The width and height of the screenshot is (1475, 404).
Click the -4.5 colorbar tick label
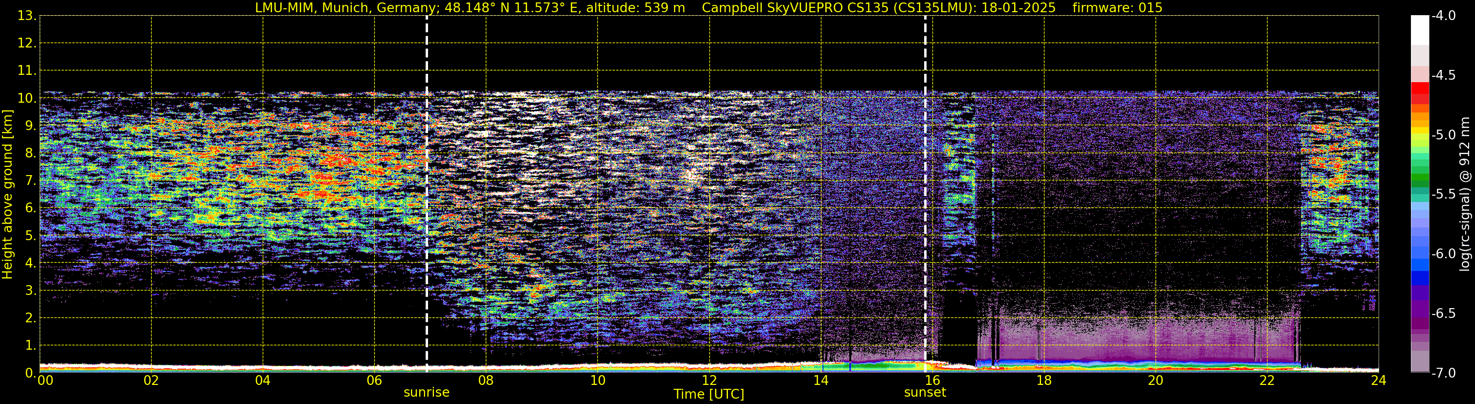coord(1444,75)
